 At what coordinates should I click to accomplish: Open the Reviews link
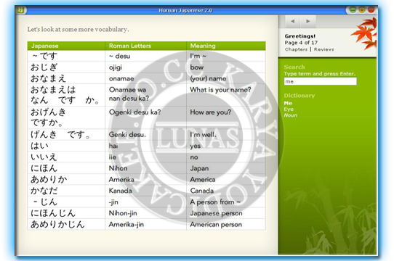[x=324, y=49]
